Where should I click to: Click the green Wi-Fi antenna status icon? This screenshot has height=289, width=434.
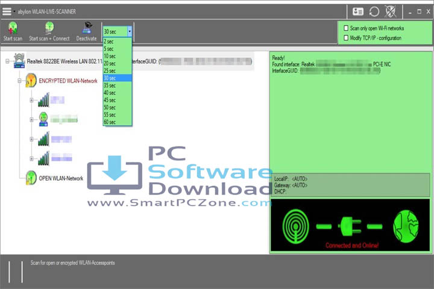[295, 226]
